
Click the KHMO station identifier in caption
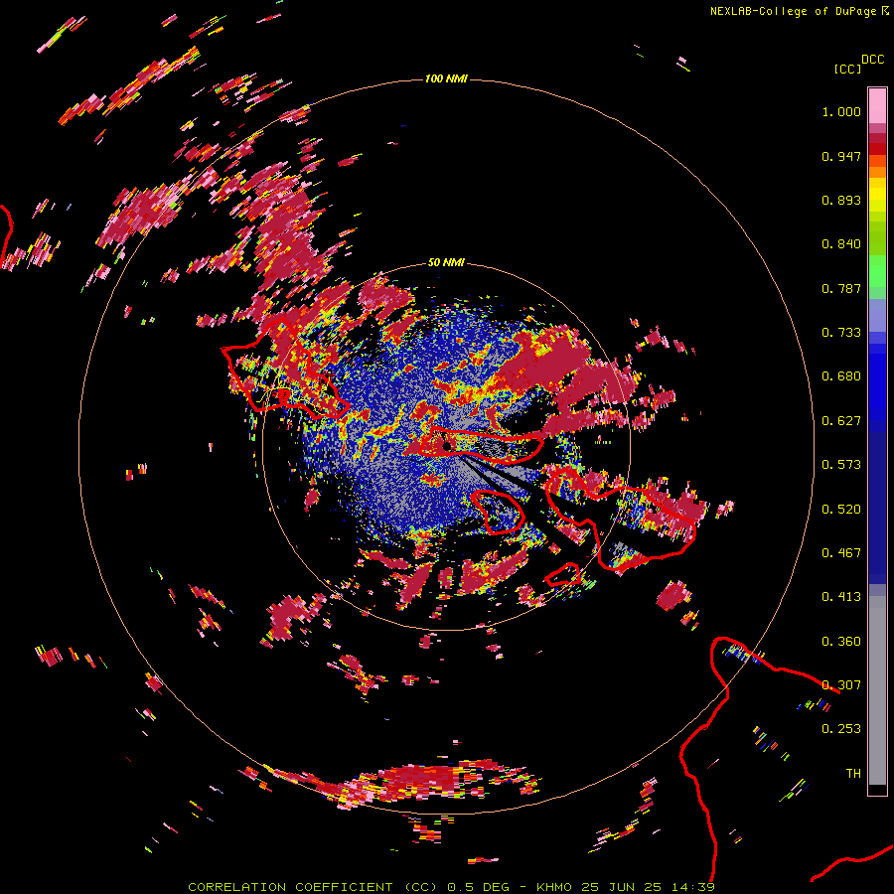pos(553,887)
